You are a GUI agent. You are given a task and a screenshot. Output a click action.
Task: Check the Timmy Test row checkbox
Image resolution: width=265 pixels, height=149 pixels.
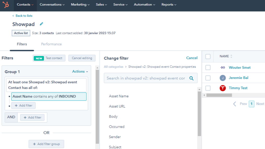pos(208,88)
